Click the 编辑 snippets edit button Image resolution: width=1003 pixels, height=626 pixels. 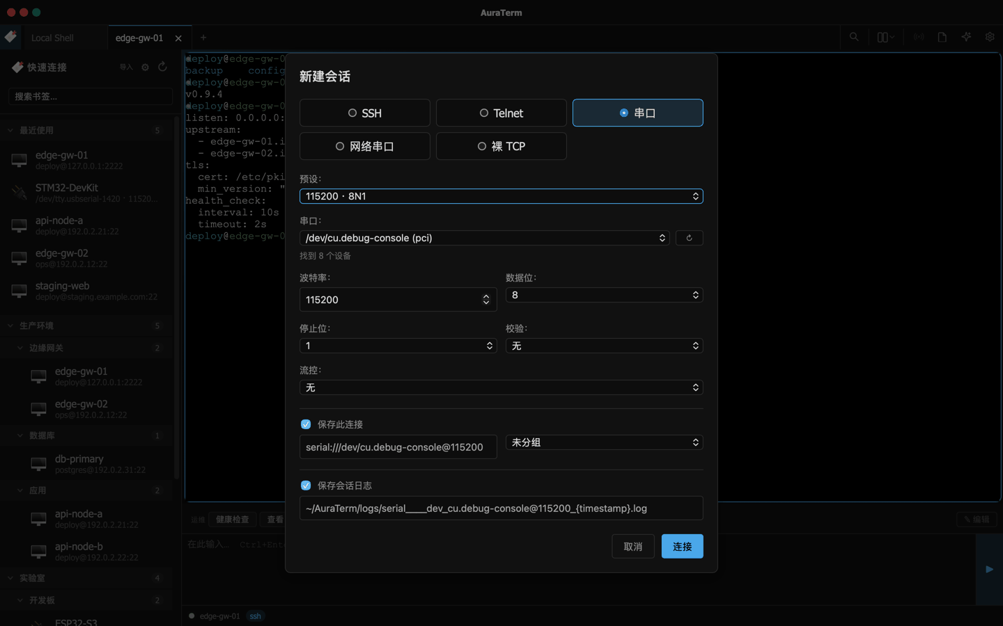(x=977, y=520)
